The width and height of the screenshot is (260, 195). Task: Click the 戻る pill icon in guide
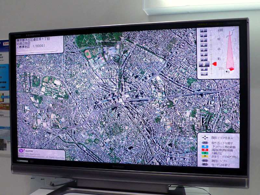click(205, 161)
